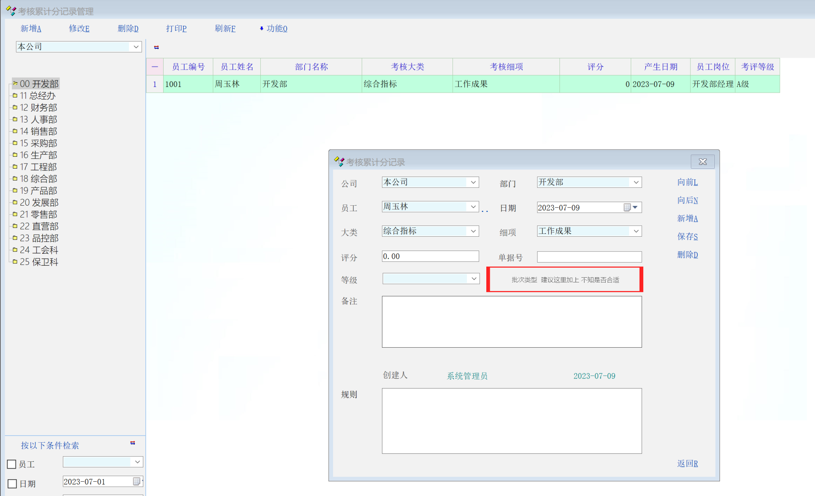Enable the 日期 search checkbox
The height and width of the screenshot is (496, 815).
pos(12,484)
